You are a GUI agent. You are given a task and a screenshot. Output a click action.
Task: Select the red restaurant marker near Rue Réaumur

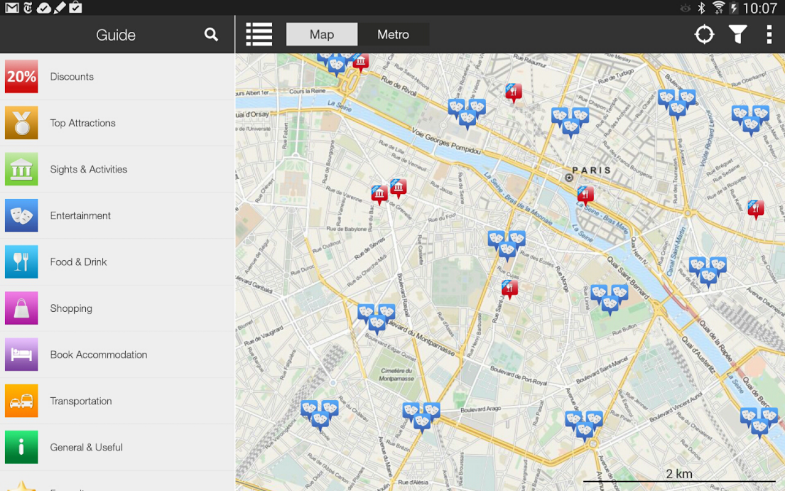(x=513, y=93)
